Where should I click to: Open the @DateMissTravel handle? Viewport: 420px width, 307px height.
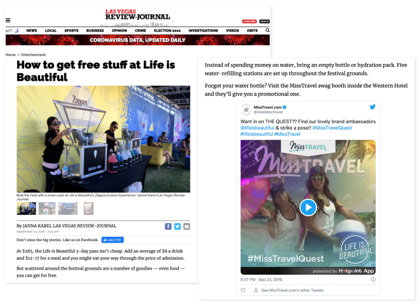(268, 112)
